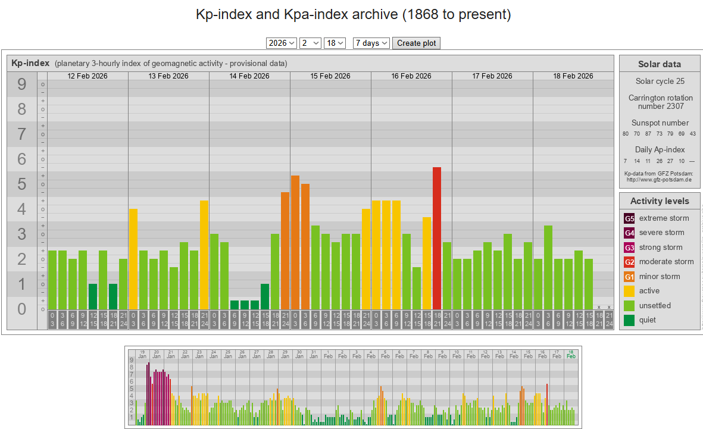
Task: Click the red Kp bar on 16 Feb
Action: (437, 238)
